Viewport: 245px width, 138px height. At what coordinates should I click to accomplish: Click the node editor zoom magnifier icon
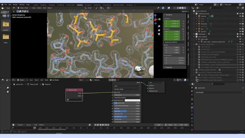click(8, 88)
